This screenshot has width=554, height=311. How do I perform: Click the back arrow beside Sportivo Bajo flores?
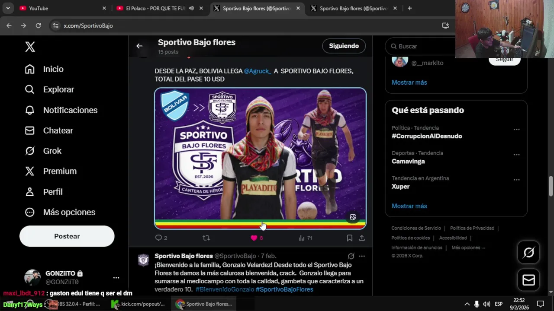pyautogui.click(x=139, y=46)
